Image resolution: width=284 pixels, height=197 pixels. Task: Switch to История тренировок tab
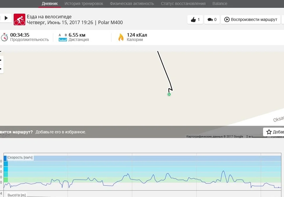[84, 3]
